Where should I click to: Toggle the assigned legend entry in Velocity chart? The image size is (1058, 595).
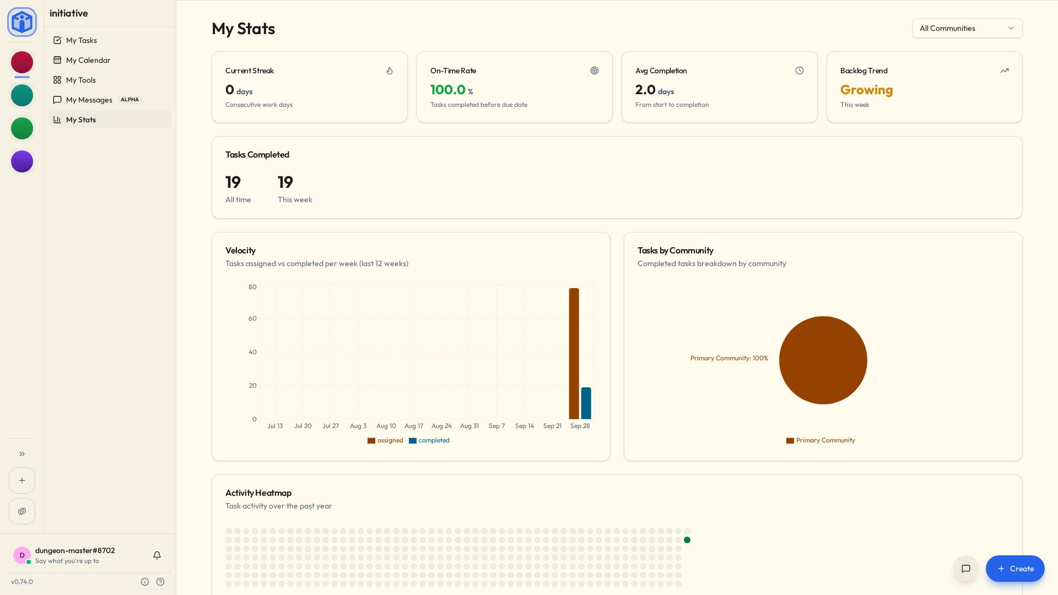(x=385, y=440)
